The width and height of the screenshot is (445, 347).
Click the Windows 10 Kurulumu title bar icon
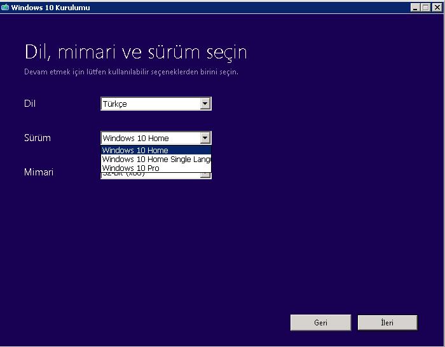coord(5,8)
